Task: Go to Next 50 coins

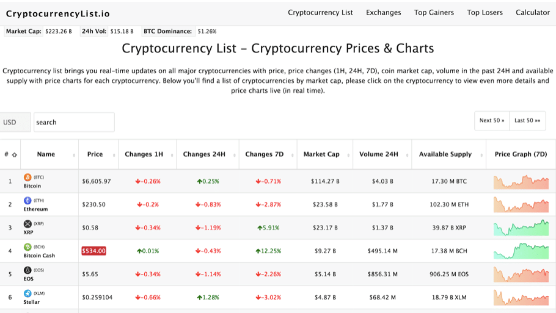Action: 492,121
